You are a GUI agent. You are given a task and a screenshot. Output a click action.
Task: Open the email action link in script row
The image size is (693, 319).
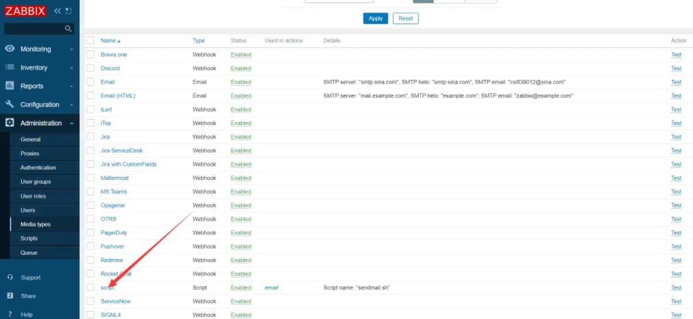271,287
